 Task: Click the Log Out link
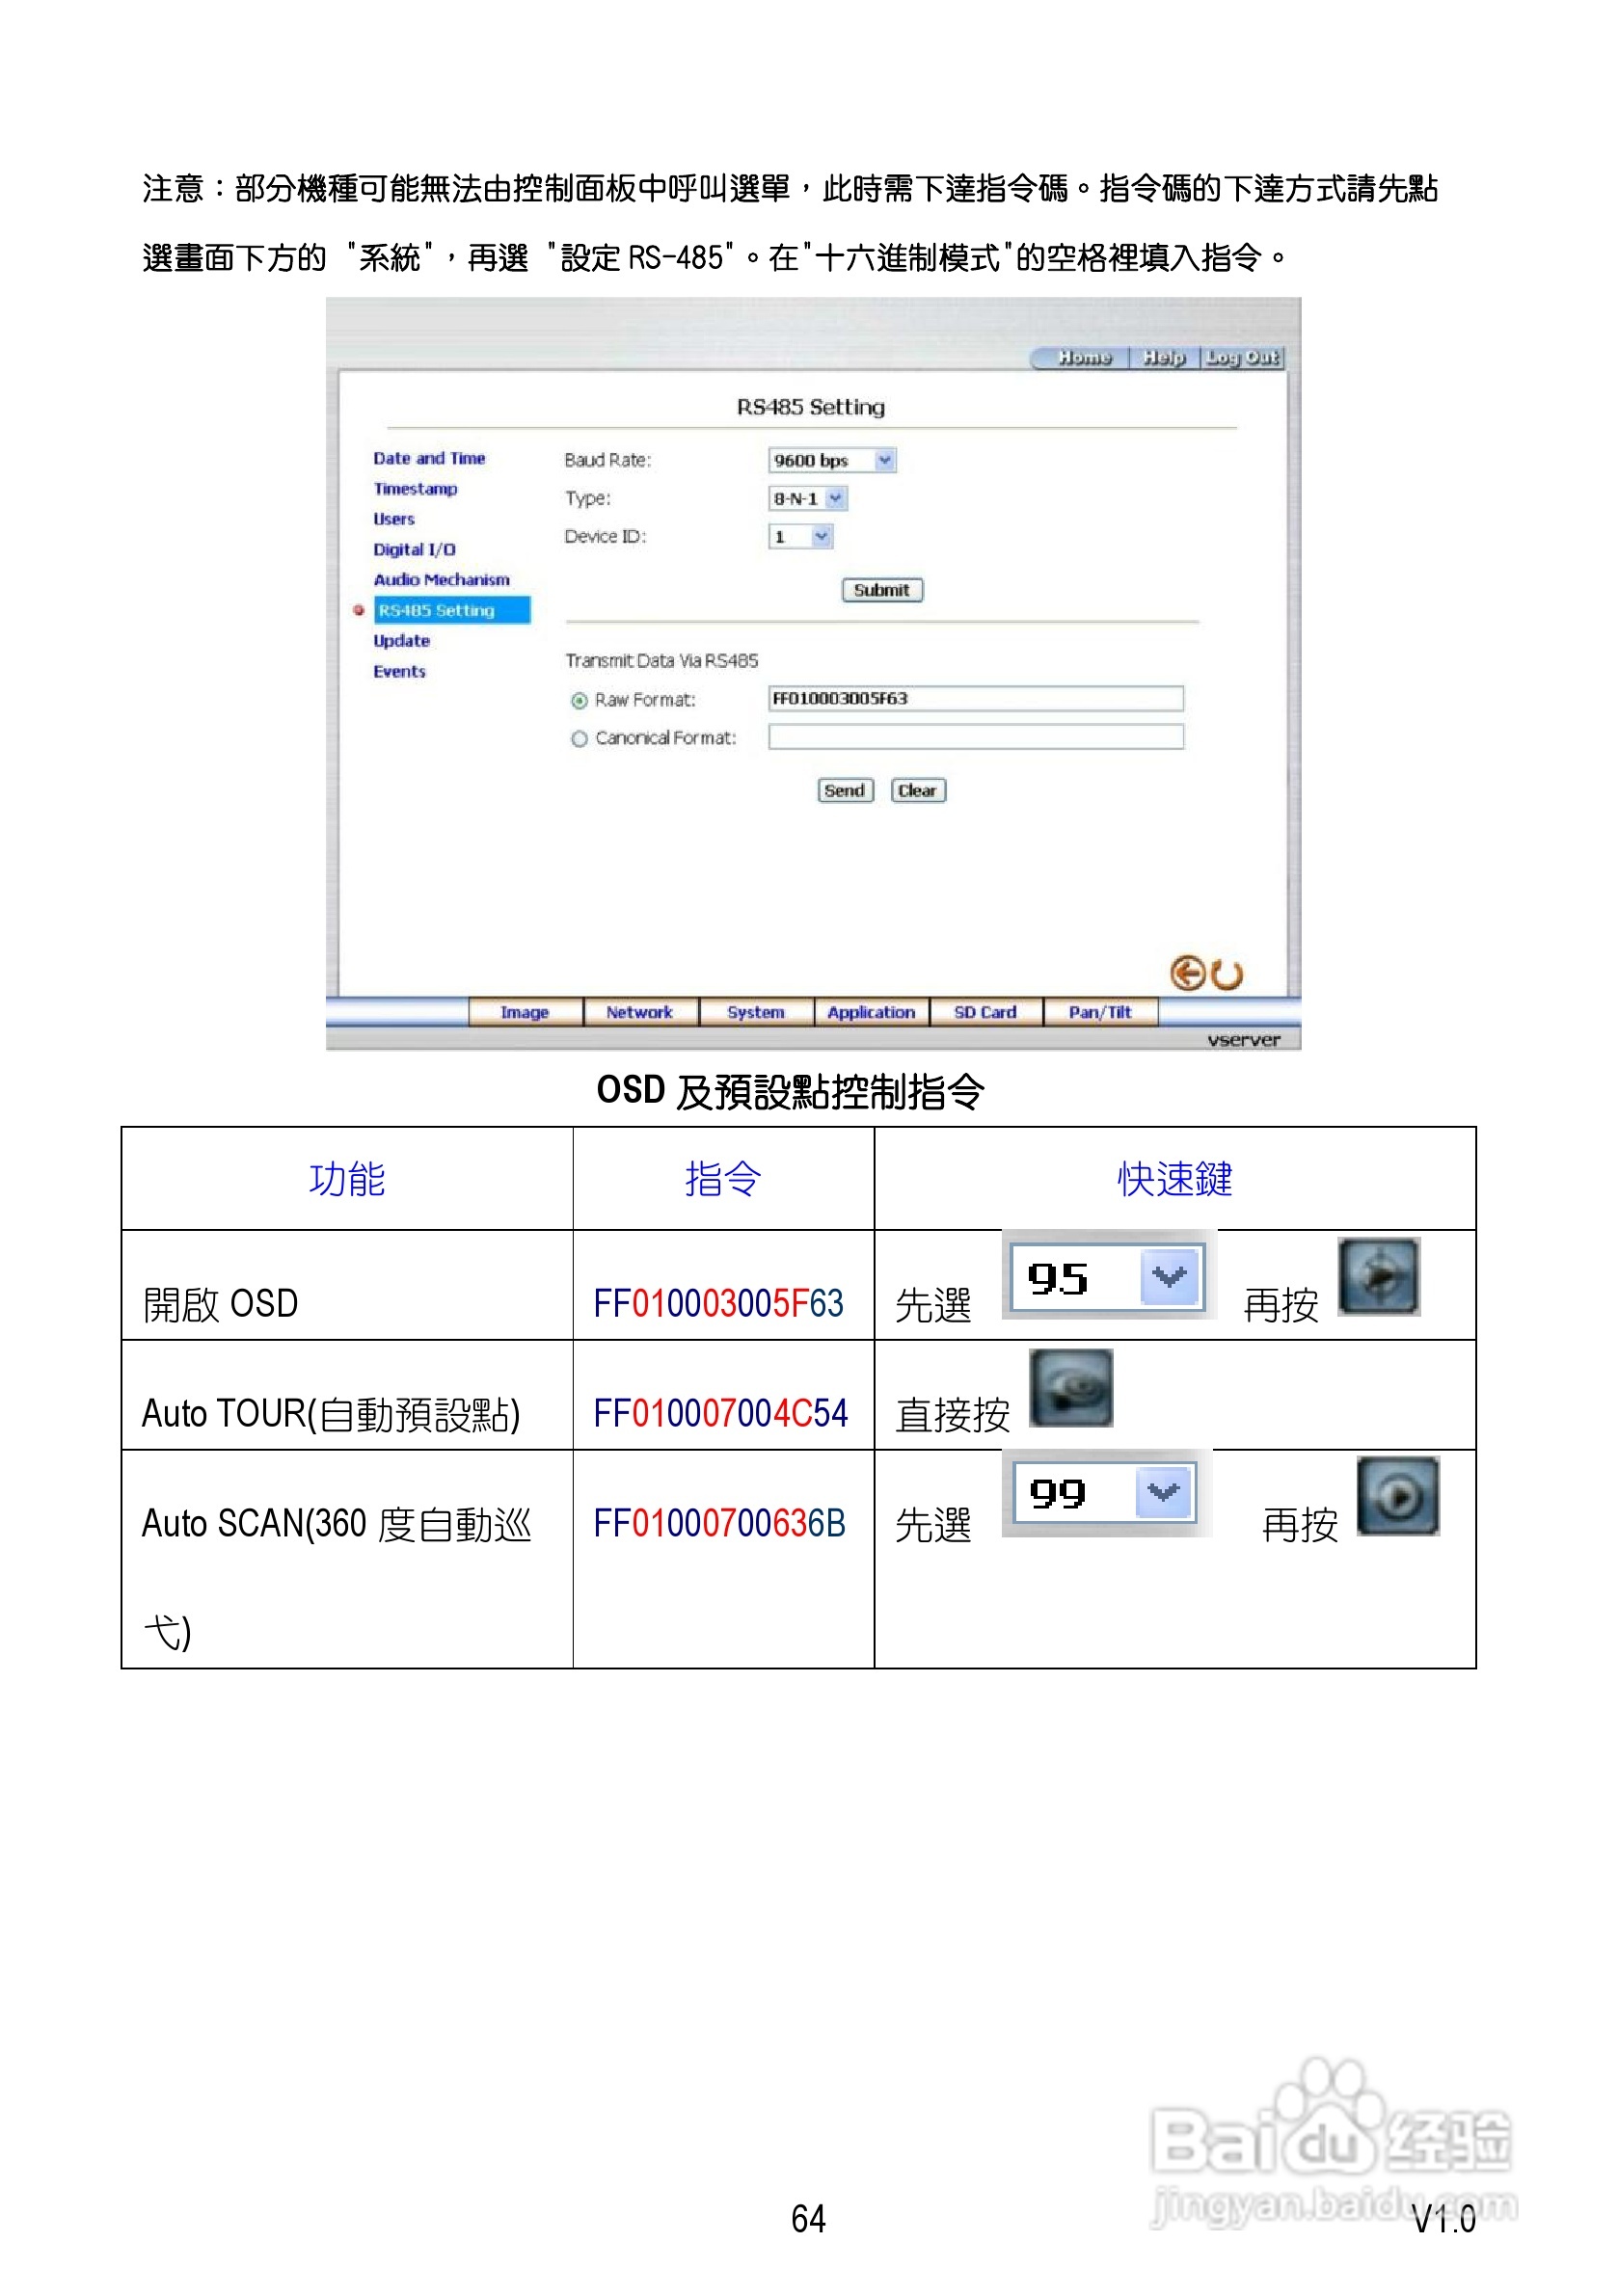pyautogui.click(x=1241, y=357)
